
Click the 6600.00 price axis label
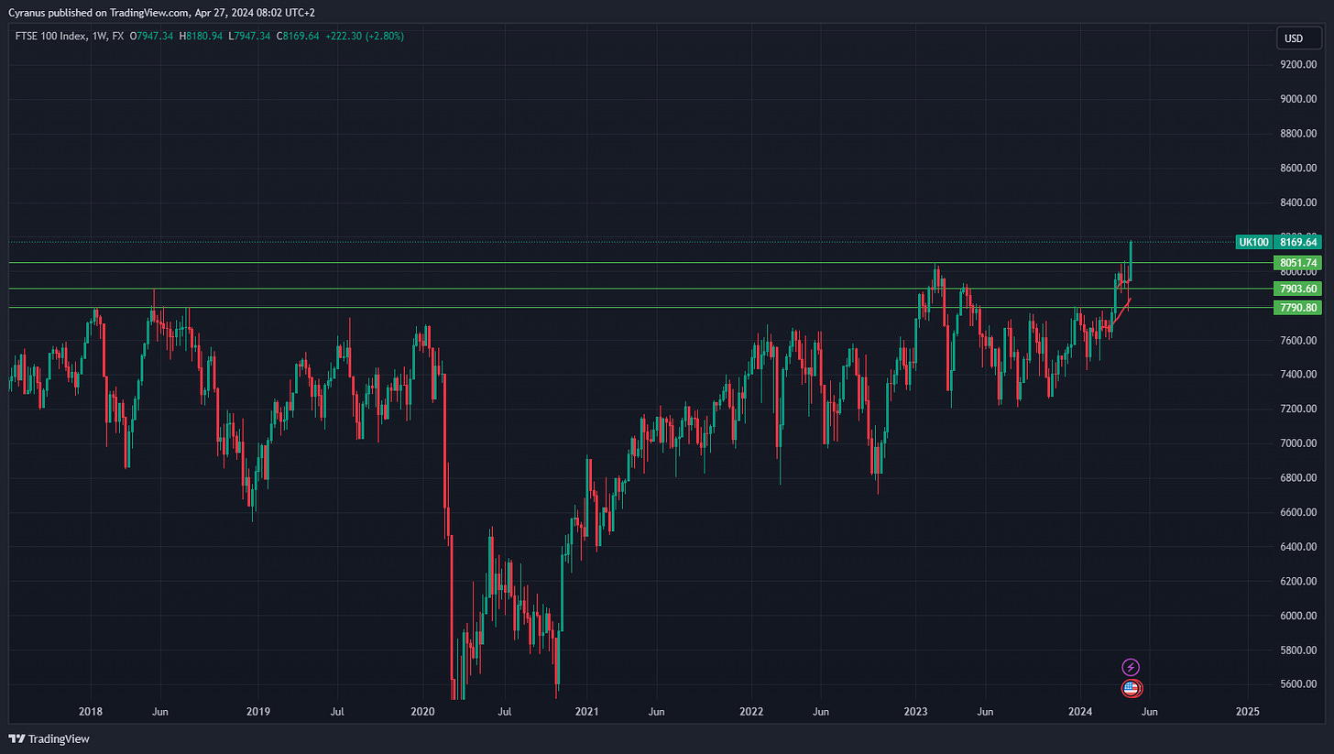coord(1298,513)
